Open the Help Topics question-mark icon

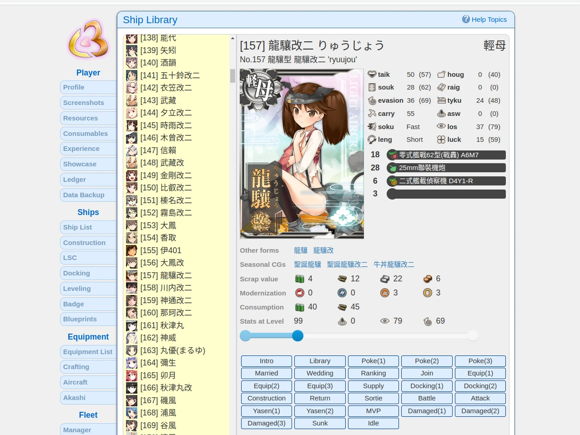point(466,19)
